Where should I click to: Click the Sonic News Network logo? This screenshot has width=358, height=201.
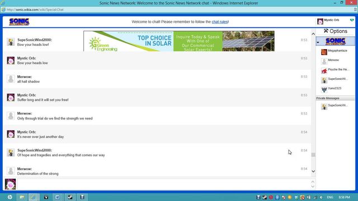[x=19, y=22]
